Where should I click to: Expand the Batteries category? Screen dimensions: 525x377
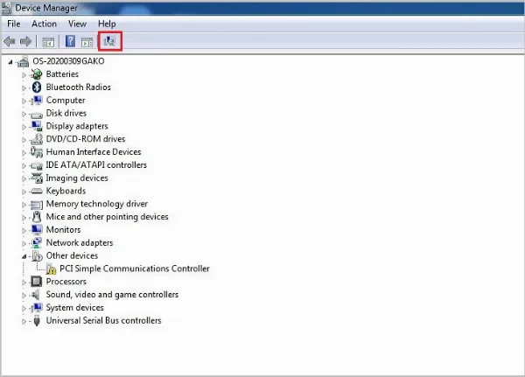pyautogui.click(x=24, y=74)
